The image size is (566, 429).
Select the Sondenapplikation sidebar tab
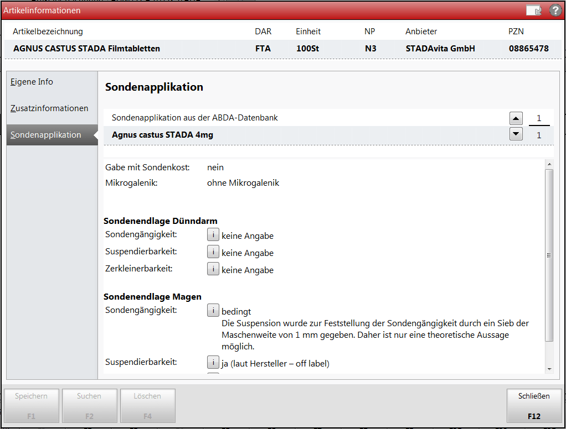click(52, 135)
